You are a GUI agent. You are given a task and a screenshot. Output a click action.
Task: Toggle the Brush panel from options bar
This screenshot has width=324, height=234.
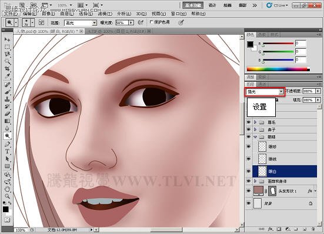42,22
